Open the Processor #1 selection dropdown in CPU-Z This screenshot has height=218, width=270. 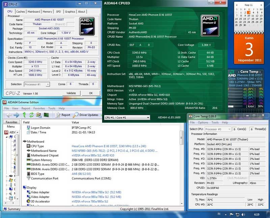pyautogui.click(x=37, y=84)
